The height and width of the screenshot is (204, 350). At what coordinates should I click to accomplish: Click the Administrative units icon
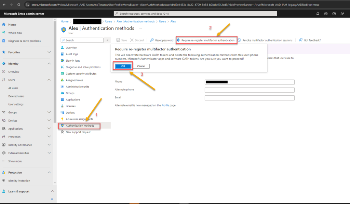tap(62, 87)
